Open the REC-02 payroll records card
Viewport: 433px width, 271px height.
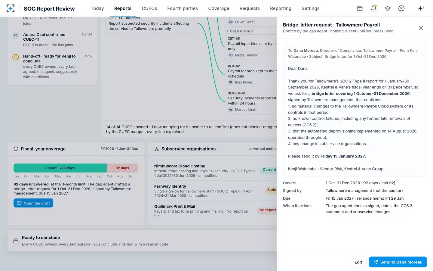251,74
